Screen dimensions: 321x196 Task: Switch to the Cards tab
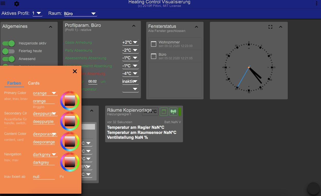tap(34, 83)
